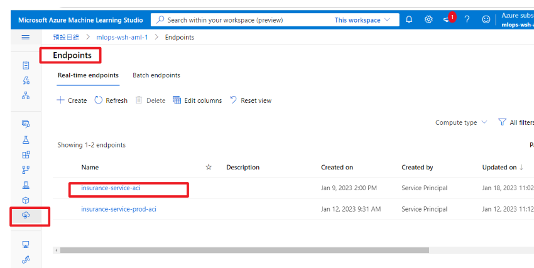Click Service Principal in insurance-service-prod-aci row

pyautogui.click(x=424, y=209)
